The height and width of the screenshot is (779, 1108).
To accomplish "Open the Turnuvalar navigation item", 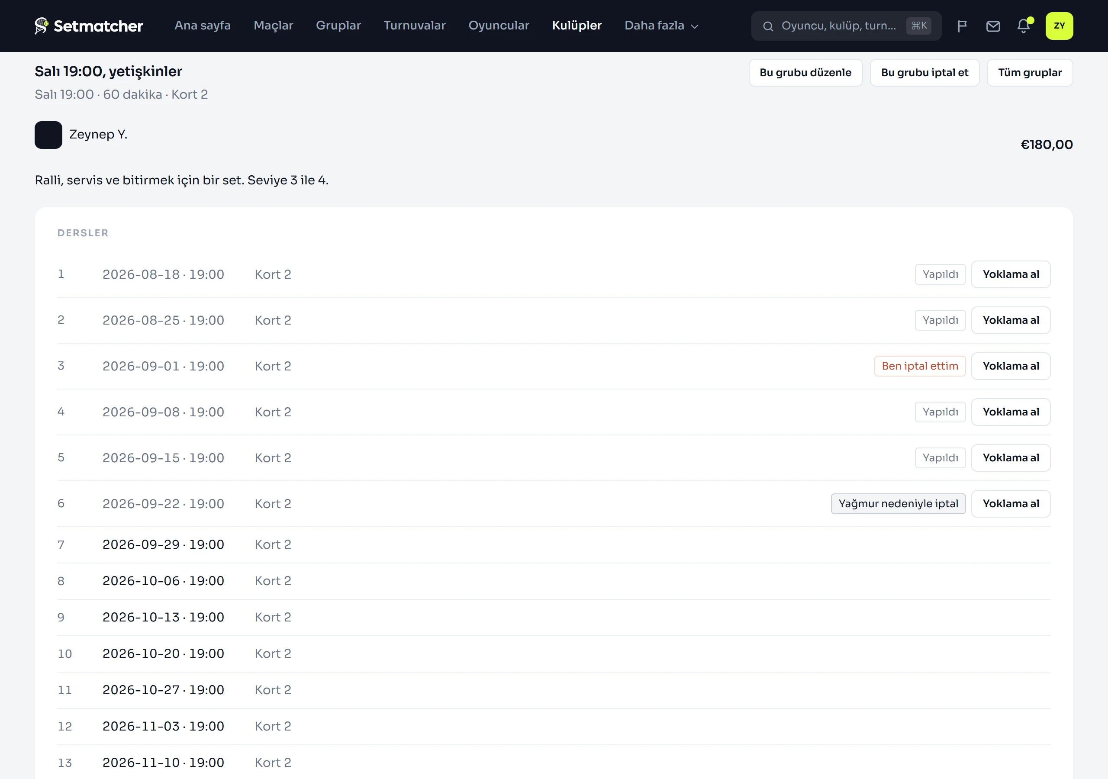I will [x=414, y=26].
